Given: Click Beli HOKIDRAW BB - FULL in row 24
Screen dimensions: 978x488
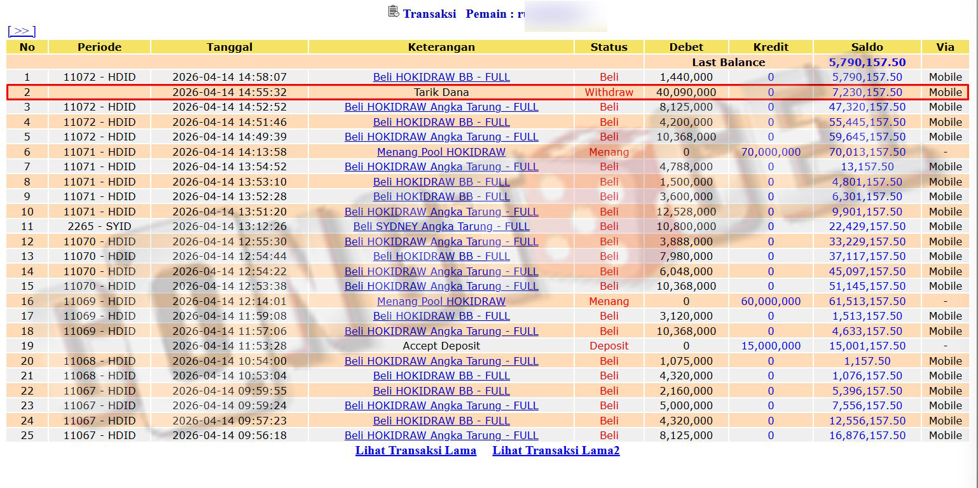Looking at the screenshot, I should point(441,421).
